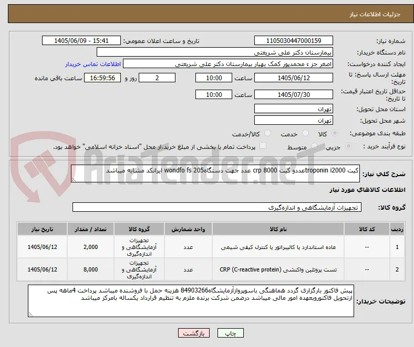Click the کد کالا column header

click(x=367, y=229)
